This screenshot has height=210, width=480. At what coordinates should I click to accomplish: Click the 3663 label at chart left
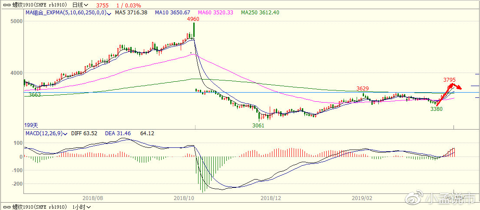[35, 95]
